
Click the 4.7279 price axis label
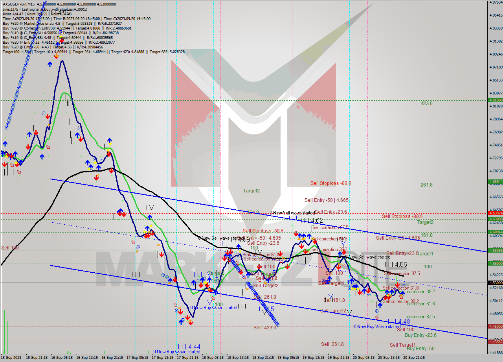[x=496, y=158]
